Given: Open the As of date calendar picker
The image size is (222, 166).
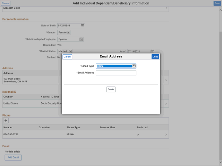Looking at the screenshot, I should point(152,51).
